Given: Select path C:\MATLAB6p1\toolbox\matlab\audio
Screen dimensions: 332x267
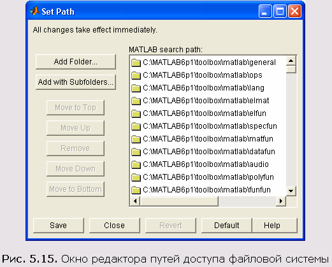Looking at the screenshot, I should click(206, 164).
